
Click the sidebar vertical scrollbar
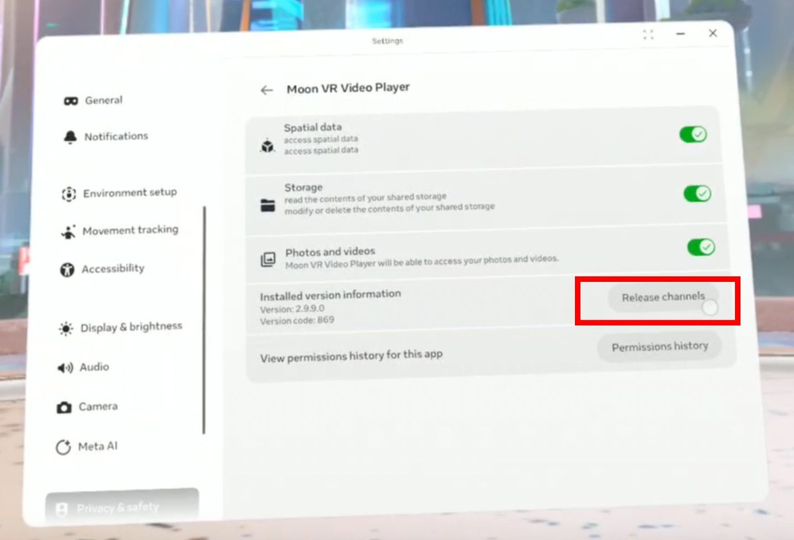click(204, 320)
